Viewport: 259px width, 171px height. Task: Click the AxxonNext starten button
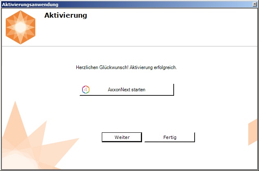pyautogui.click(x=127, y=90)
